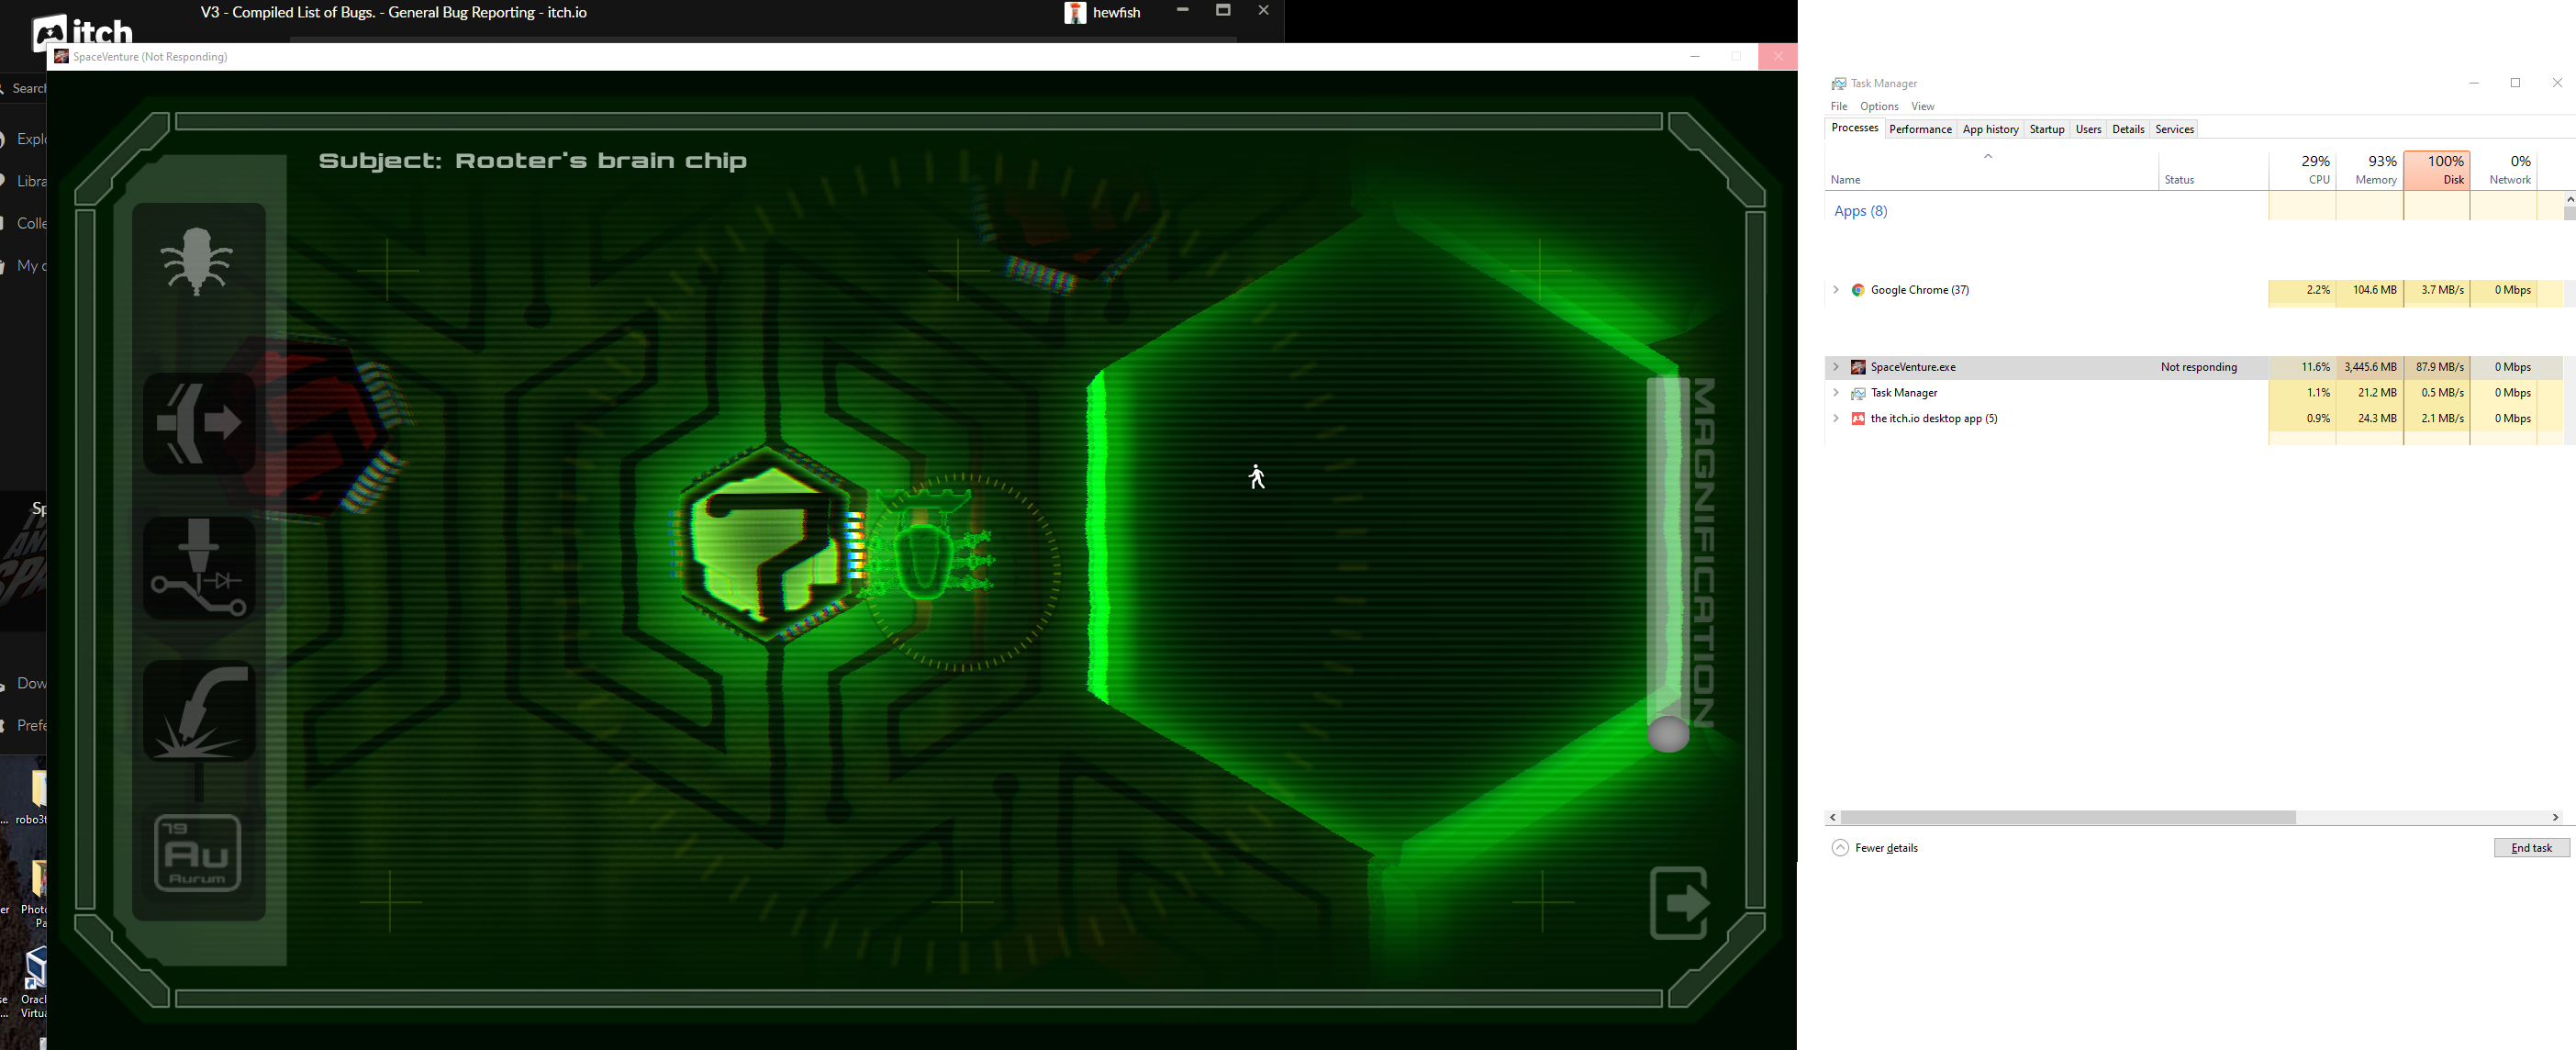Viewport: 2576px width, 1050px height.
Task: Click the '104.6 MB' Chrome memory value
Action: coord(2374,290)
